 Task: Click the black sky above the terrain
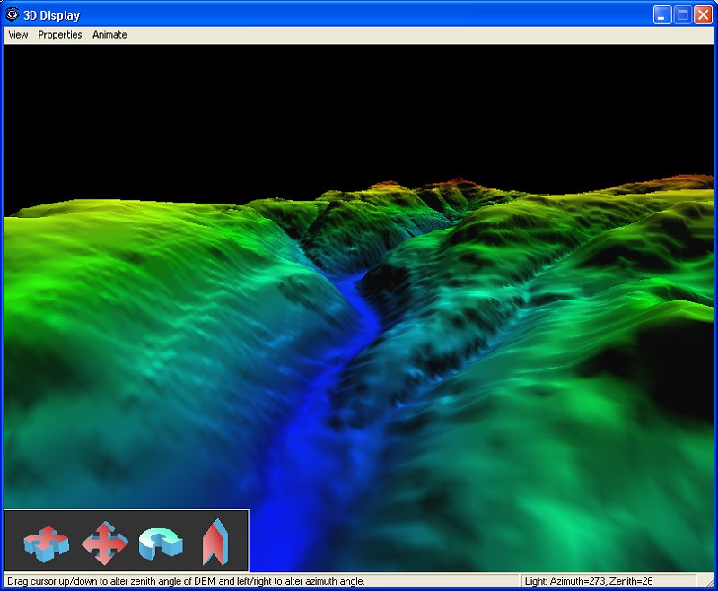[x=359, y=108]
